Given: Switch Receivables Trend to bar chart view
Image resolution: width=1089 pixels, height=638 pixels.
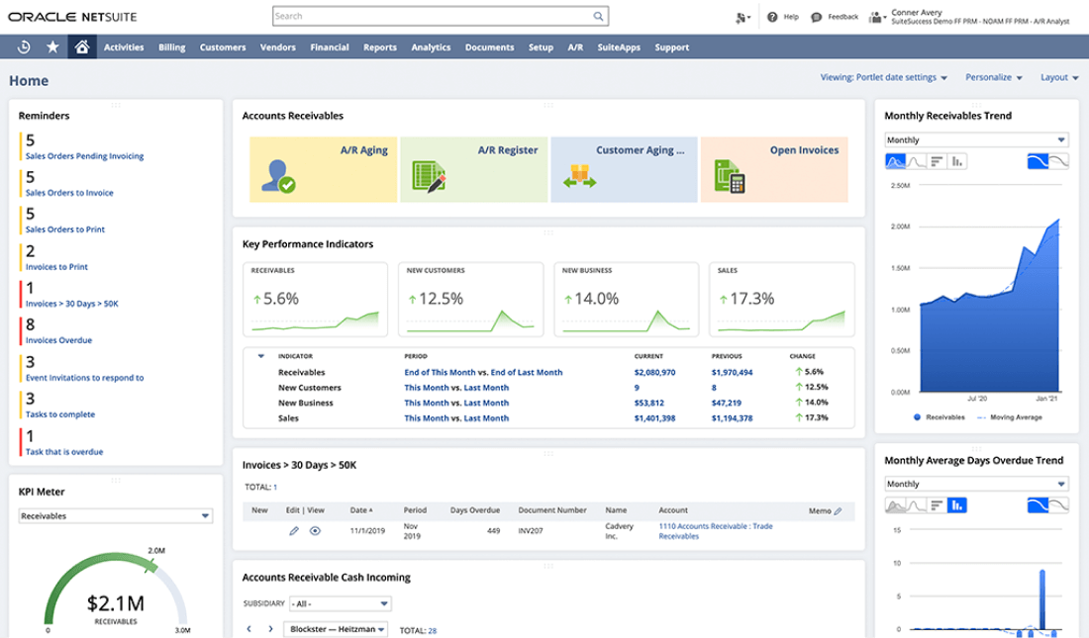Looking at the screenshot, I should 937,161.
